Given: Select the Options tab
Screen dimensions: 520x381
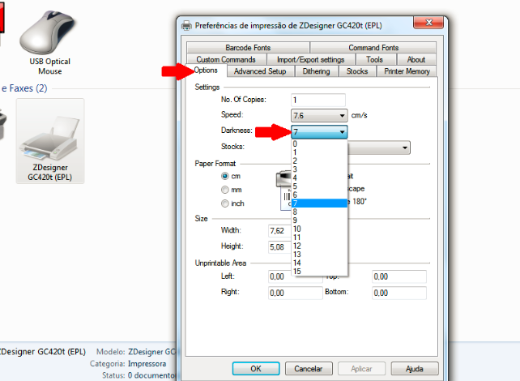Looking at the screenshot, I should tap(206, 71).
